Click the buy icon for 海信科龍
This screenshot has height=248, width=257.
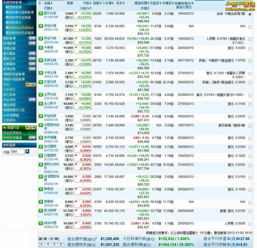[x=41, y=26]
